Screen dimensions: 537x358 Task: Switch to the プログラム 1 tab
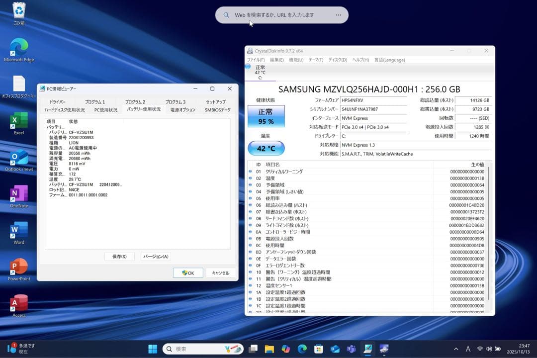coord(95,102)
